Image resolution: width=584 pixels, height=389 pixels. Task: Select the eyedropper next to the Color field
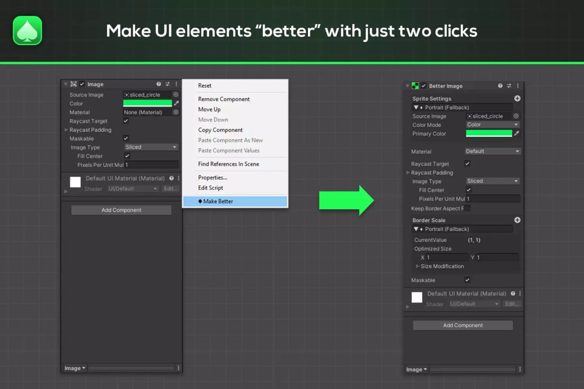tap(177, 103)
